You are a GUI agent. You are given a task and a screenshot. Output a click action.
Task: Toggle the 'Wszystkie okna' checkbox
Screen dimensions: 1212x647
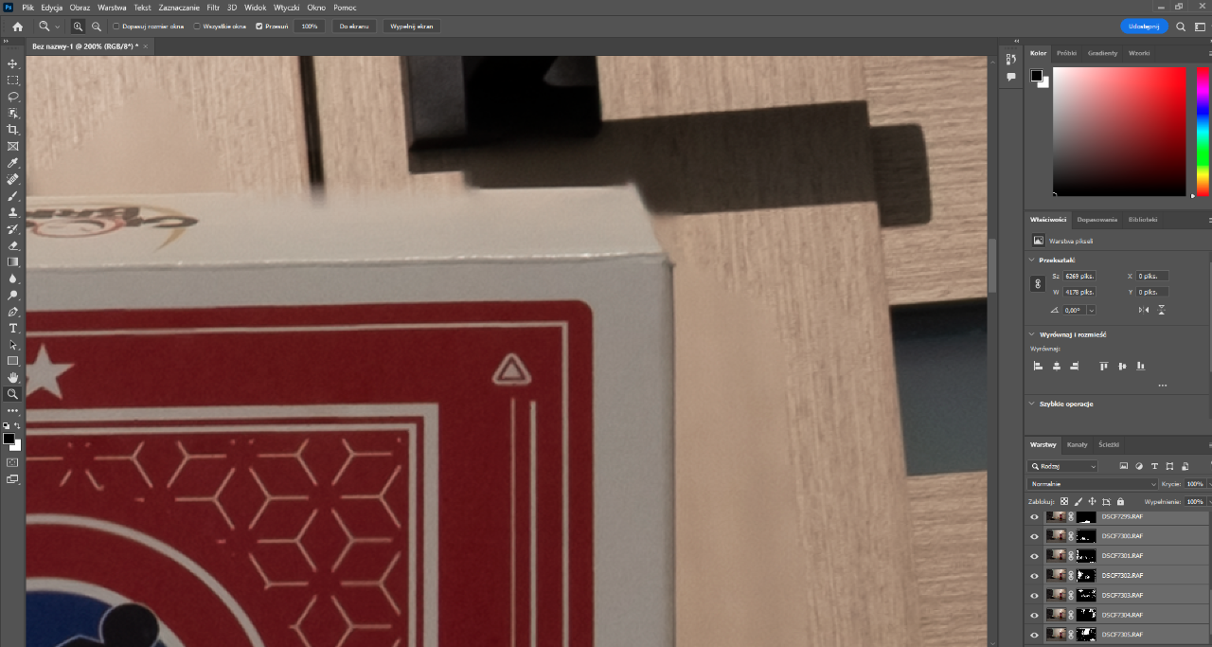click(x=197, y=27)
